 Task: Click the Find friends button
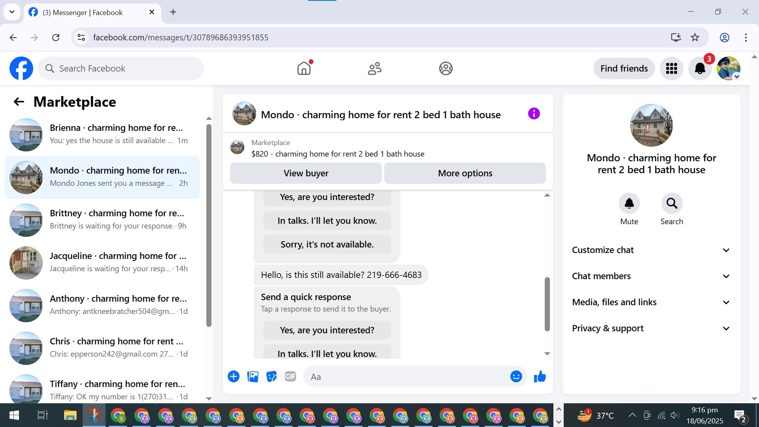click(x=624, y=68)
